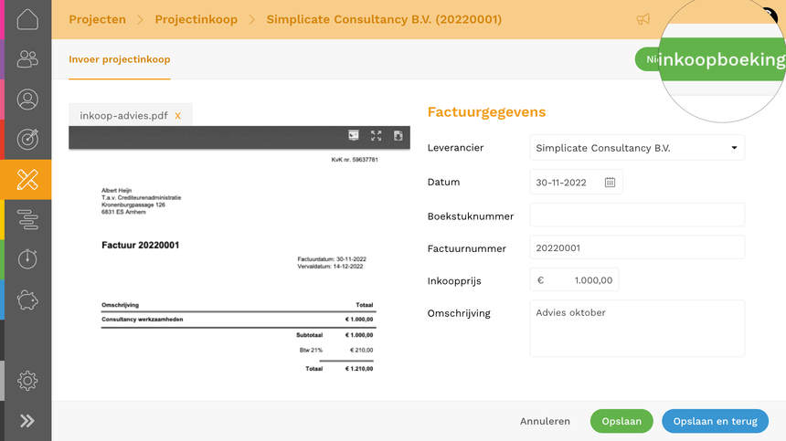
Task: Click the megaphone announcements icon
Action: 643,19
